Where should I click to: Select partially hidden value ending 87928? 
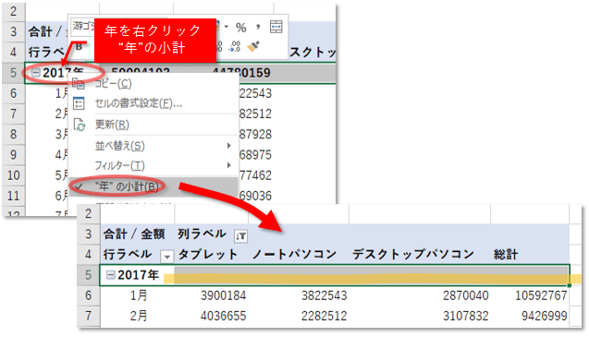(255, 134)
